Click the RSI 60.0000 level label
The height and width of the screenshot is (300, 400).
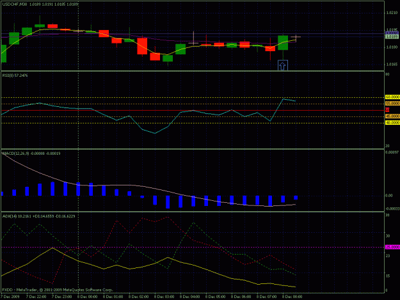(x=392, y=97)
